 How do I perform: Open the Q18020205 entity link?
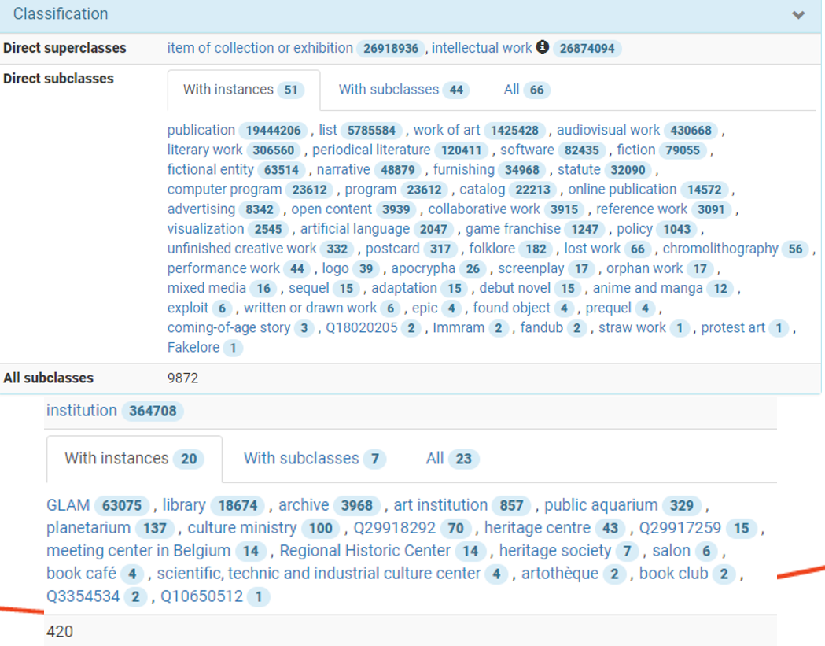[358, 328]
